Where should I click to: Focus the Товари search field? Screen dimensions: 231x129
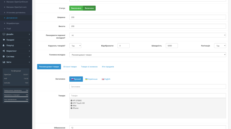coord(148,96)
